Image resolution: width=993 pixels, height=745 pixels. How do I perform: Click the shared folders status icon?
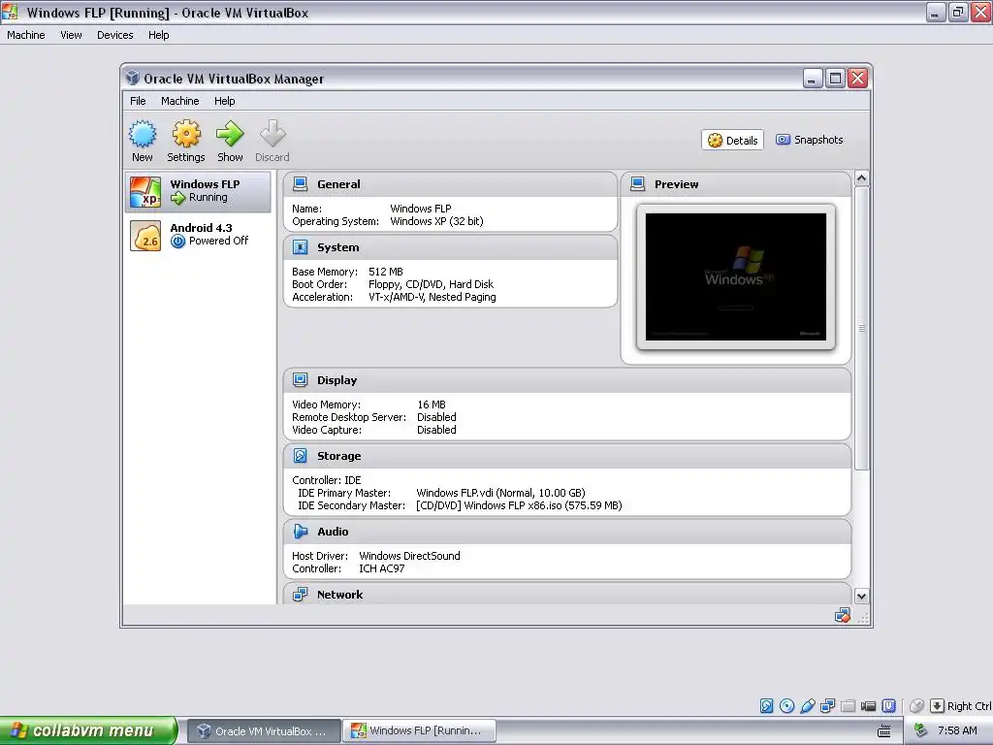tap(848, 706)
